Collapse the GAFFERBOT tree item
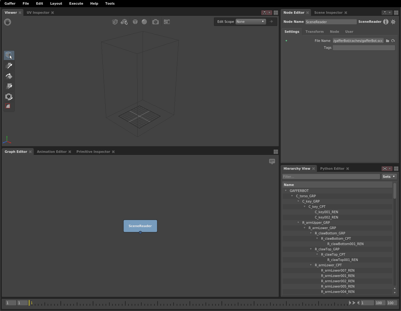Image resolution: width=401 pixels, height=311 pixels. pos(286,191)
